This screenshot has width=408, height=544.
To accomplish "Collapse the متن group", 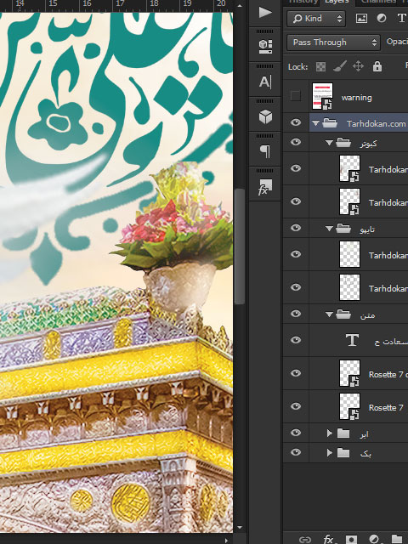I will pos(329,314).
